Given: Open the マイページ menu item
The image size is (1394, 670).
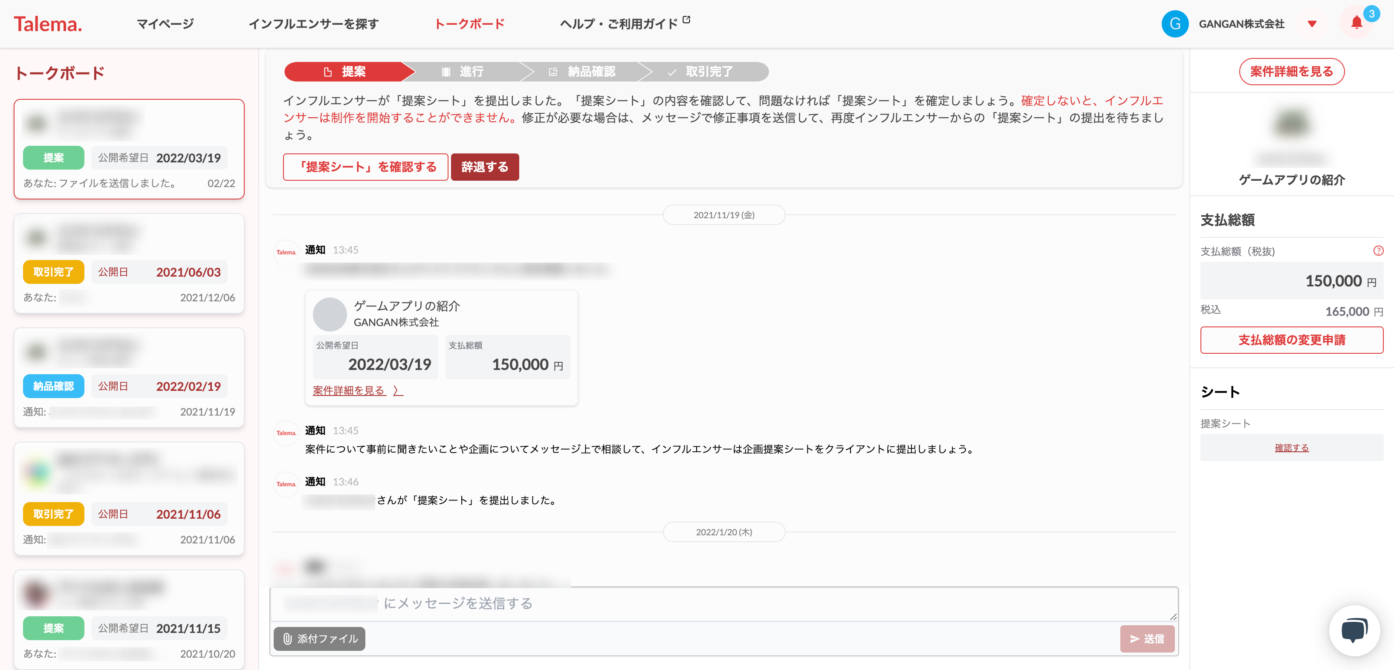Looking at the screenshot, I should coord(165,24).
